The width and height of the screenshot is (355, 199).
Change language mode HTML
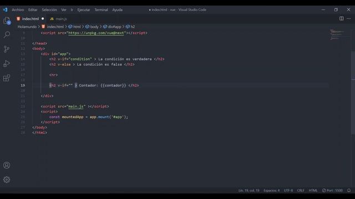pos(313,190)
